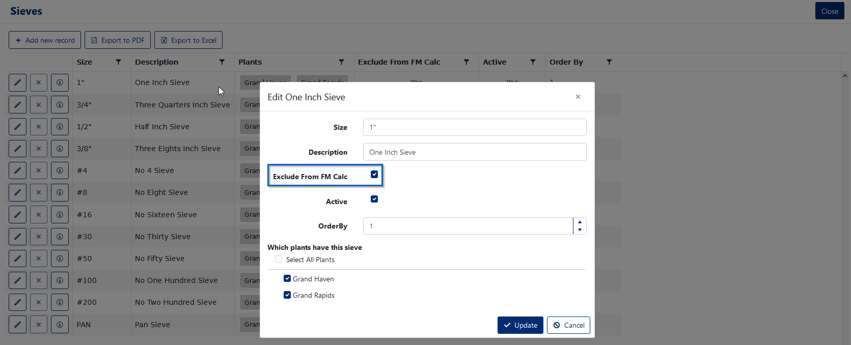Open the info icon for #16 sieve row
Image resolution: width=851 pixels, height=345 pixels.
pos(60,214)
